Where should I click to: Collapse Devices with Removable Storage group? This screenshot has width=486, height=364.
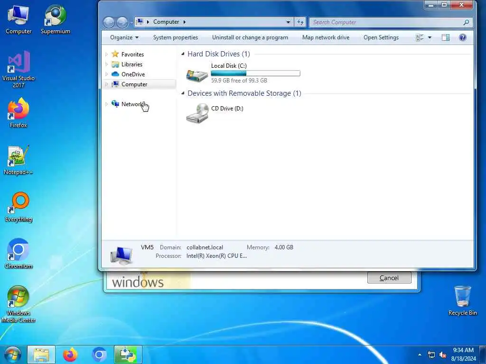183,93
